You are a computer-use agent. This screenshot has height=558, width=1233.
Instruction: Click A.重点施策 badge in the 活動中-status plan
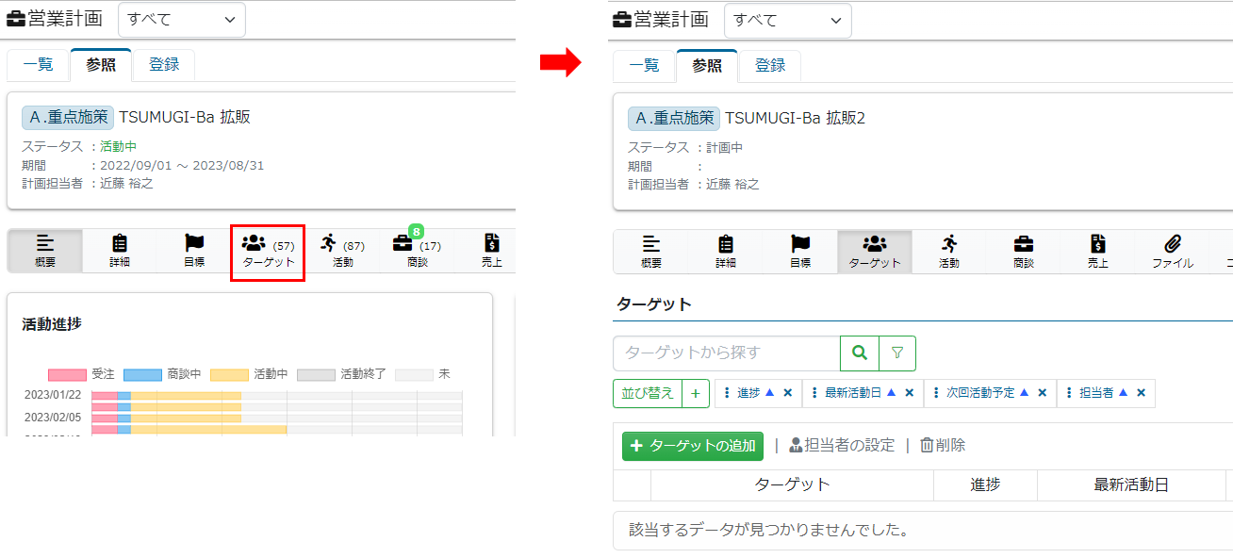click(68, 117)
